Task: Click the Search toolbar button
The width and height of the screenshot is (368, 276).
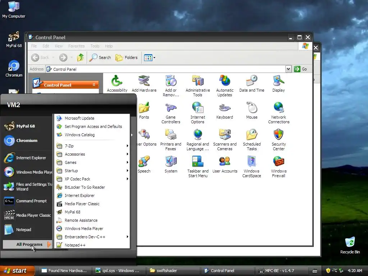Action: click(100, 57)
